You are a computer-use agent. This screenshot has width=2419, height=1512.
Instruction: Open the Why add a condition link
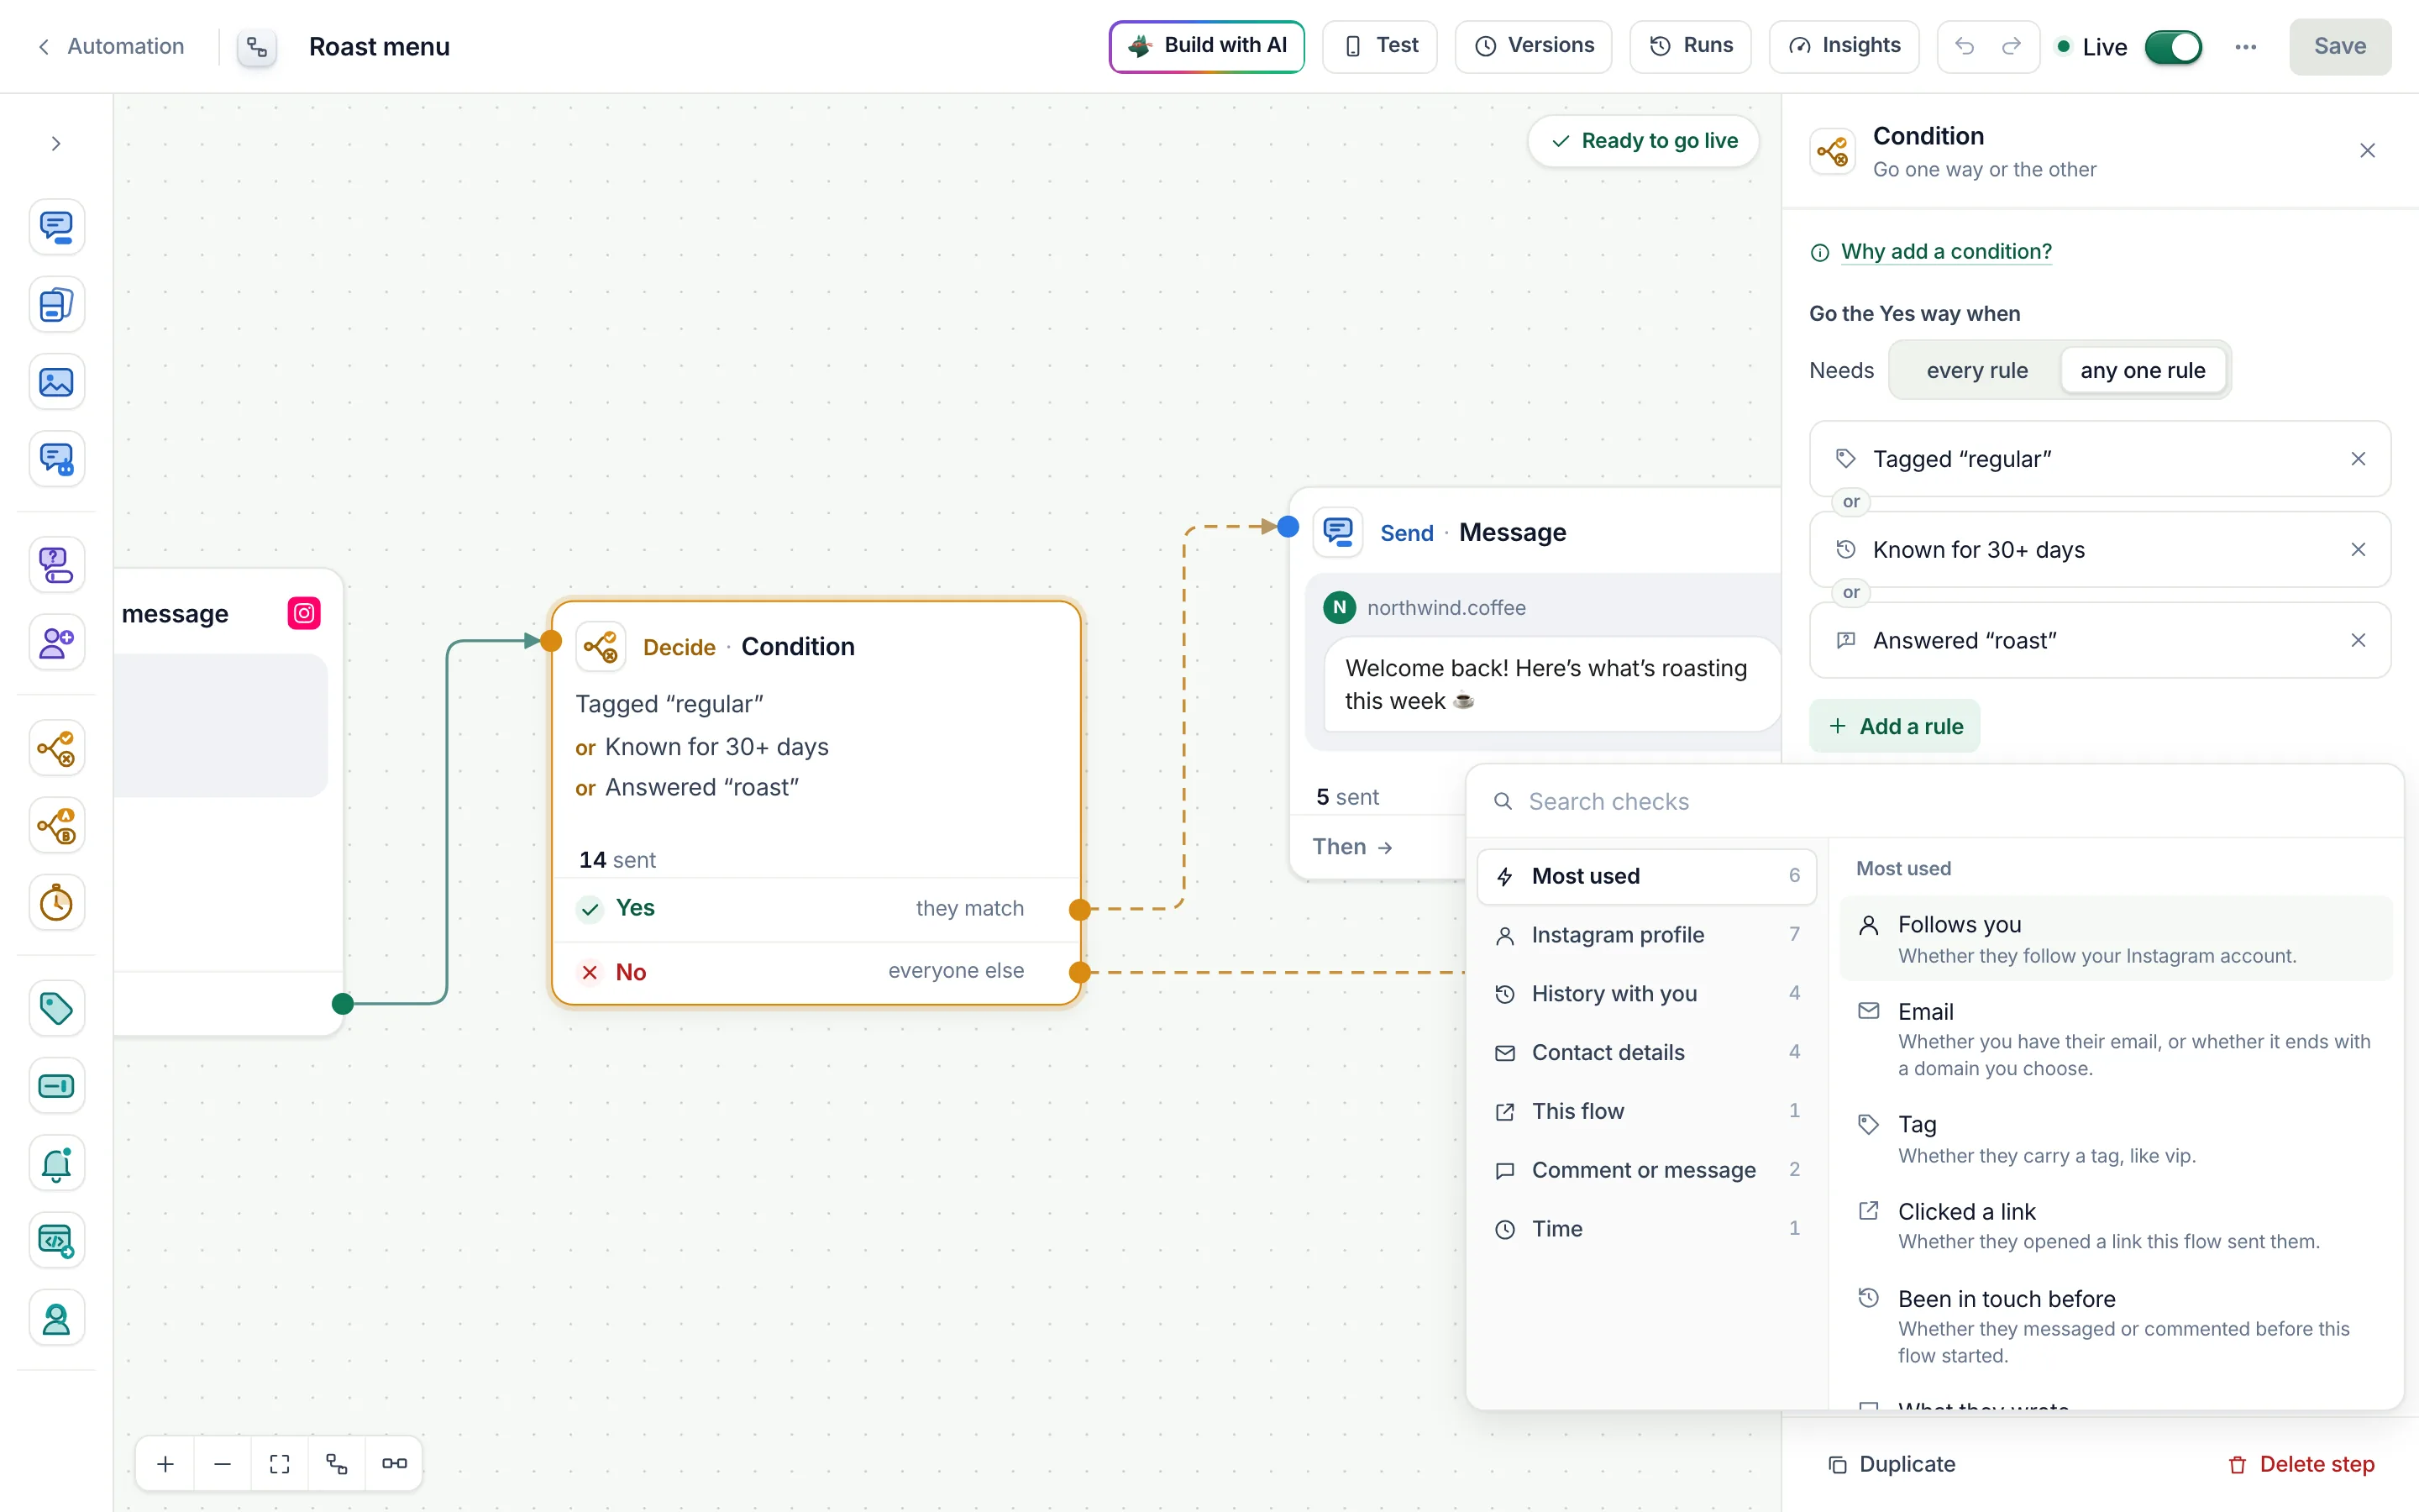point(1945,252)
